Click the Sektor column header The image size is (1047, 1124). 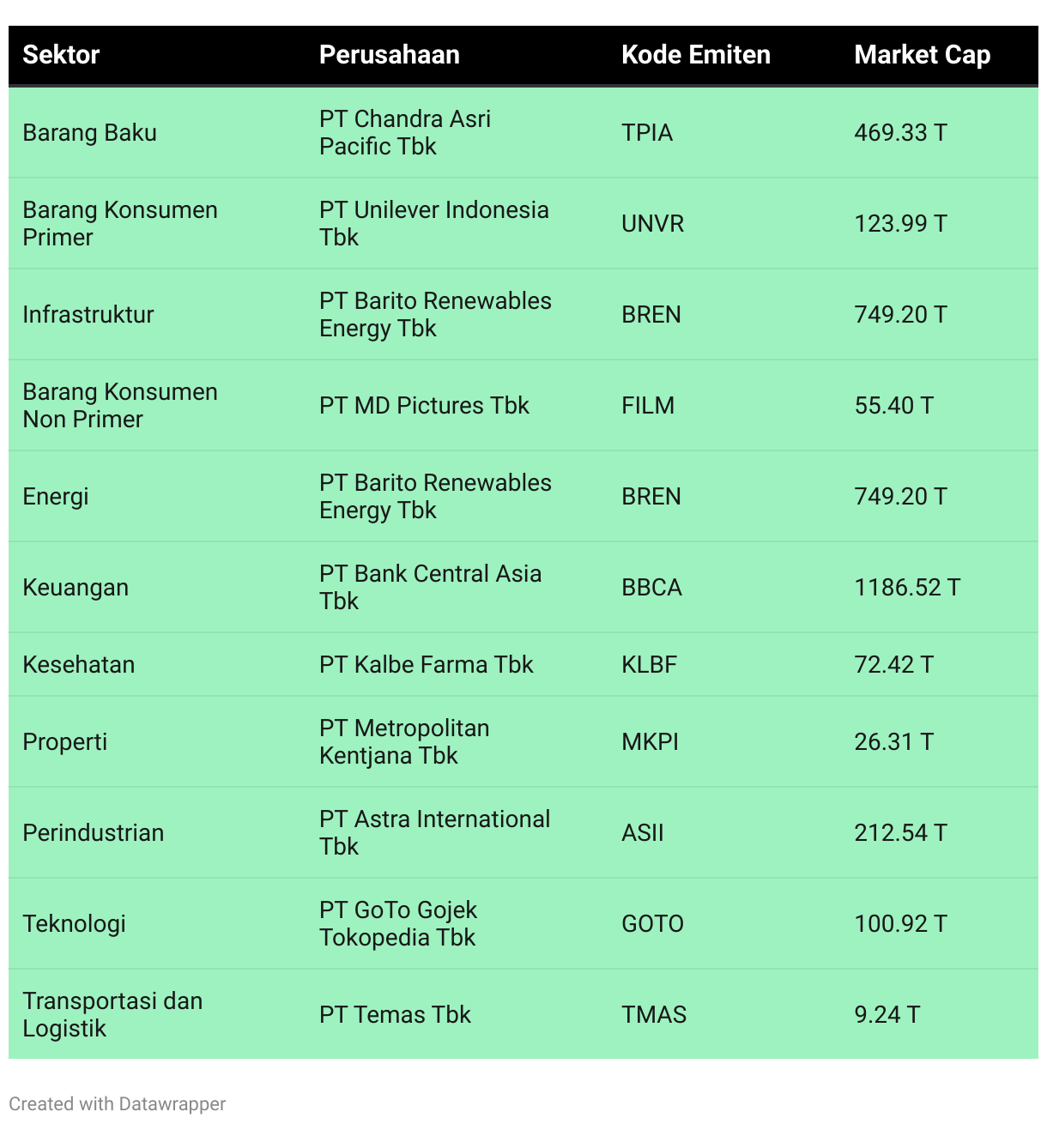tap(61, 55)
